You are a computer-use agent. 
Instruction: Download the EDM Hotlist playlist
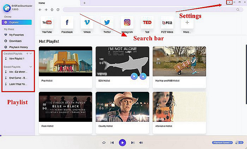coord(143,76)
